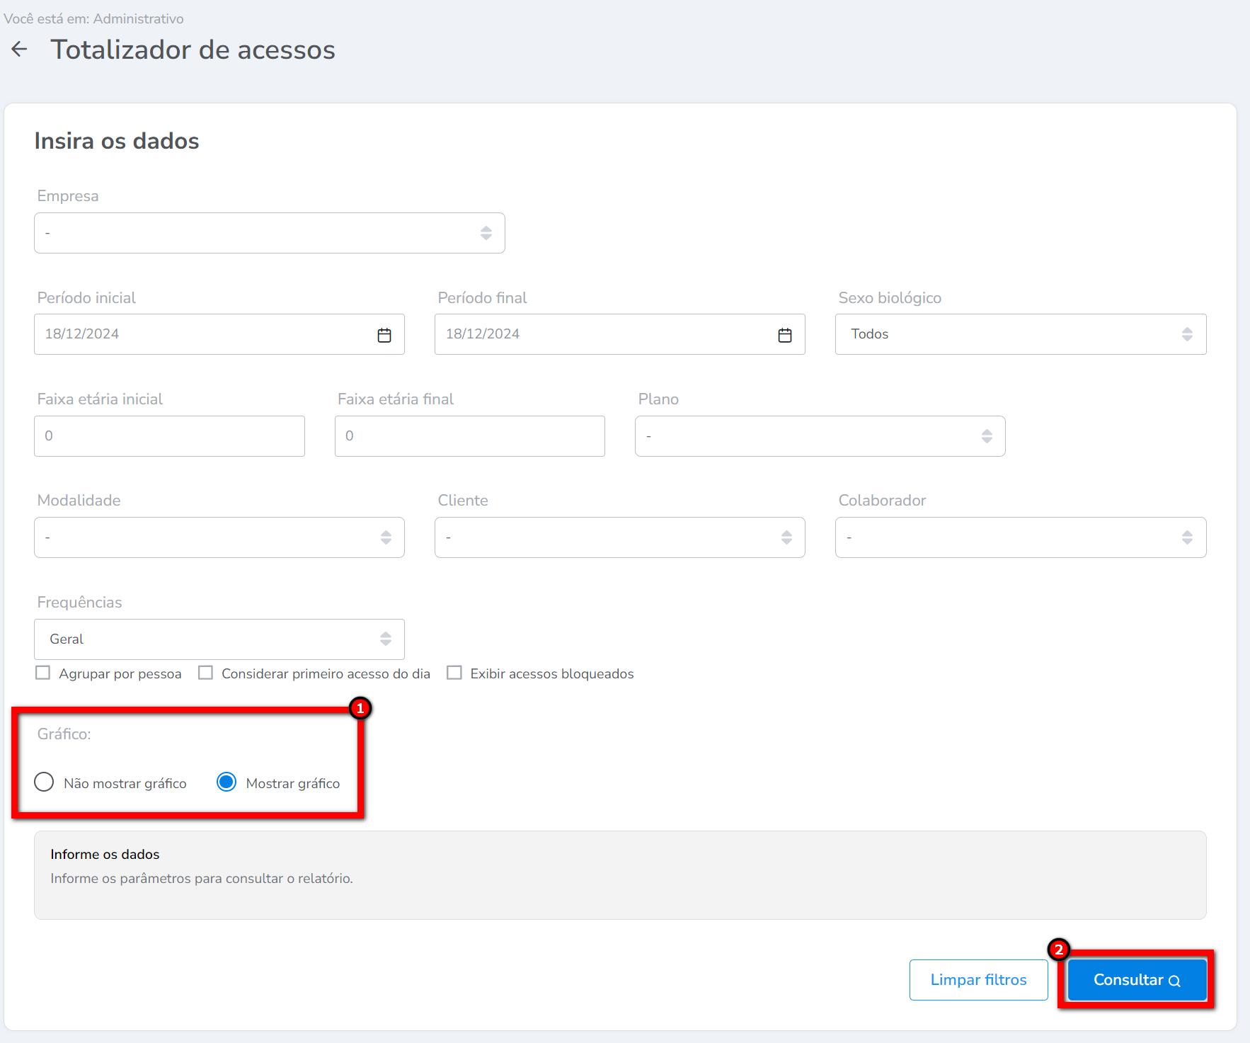Select Não mostrar gráfico radio option
1250x1043 pixels.
click(x=44, y=782)
